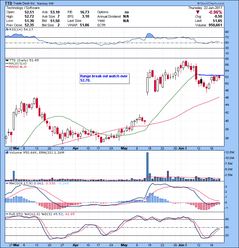Click the TTD (Daily) 51.85 chart label
The width and height of the screenshot is (239, 248).
point(24,60)
